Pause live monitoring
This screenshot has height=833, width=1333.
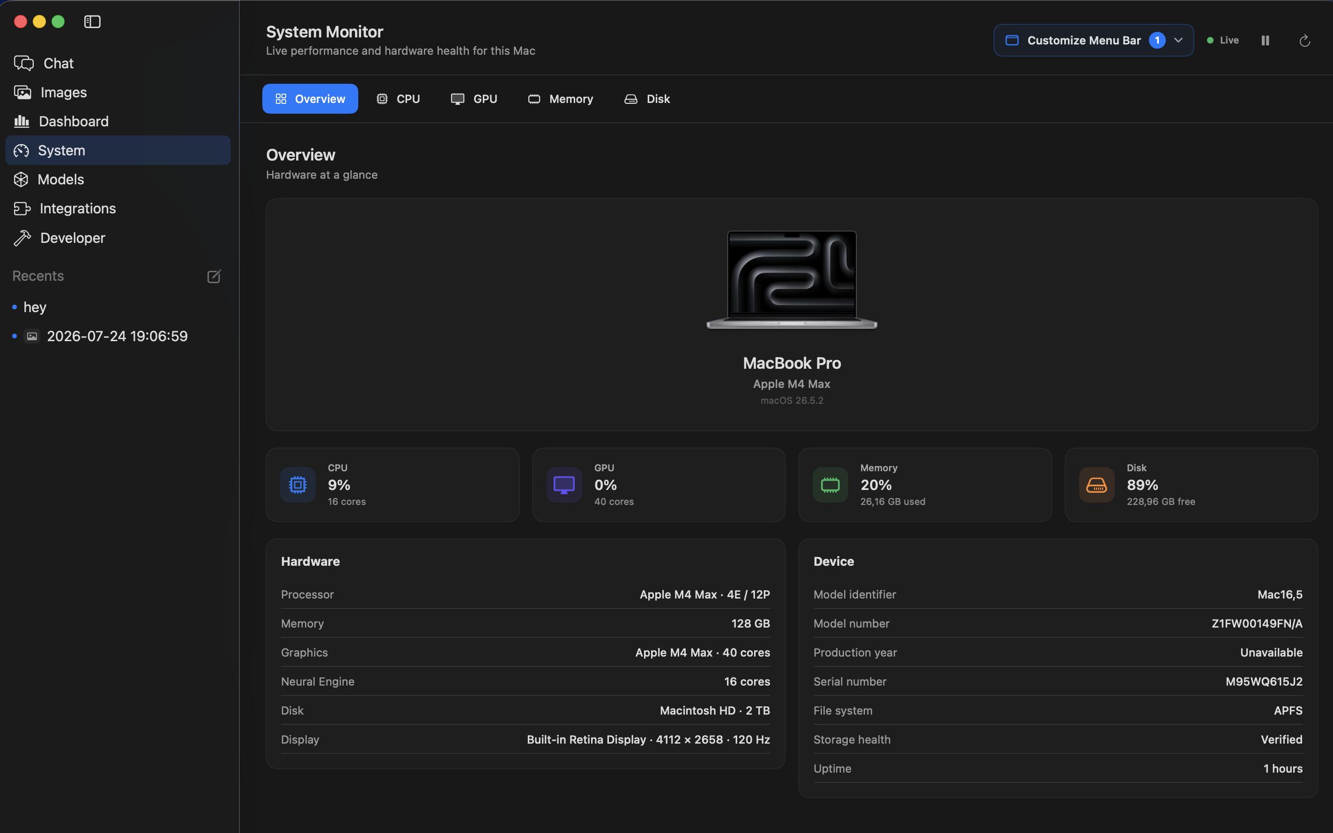(x=1265, y=40)
